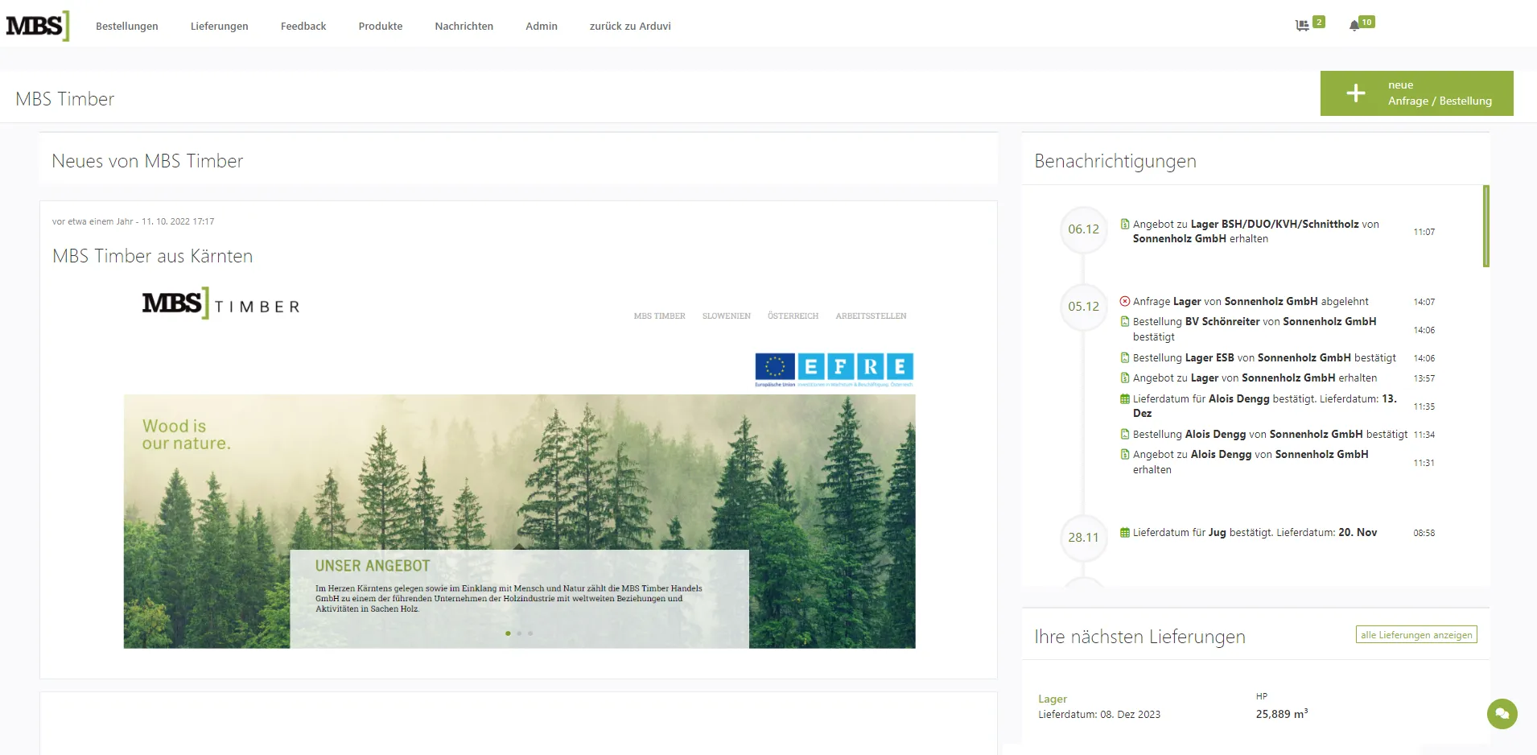Viewport: 1537px width, 755px height.
Task: Open the chat bubble widget
Action: pyautogui.click(x=1502, y=713)
